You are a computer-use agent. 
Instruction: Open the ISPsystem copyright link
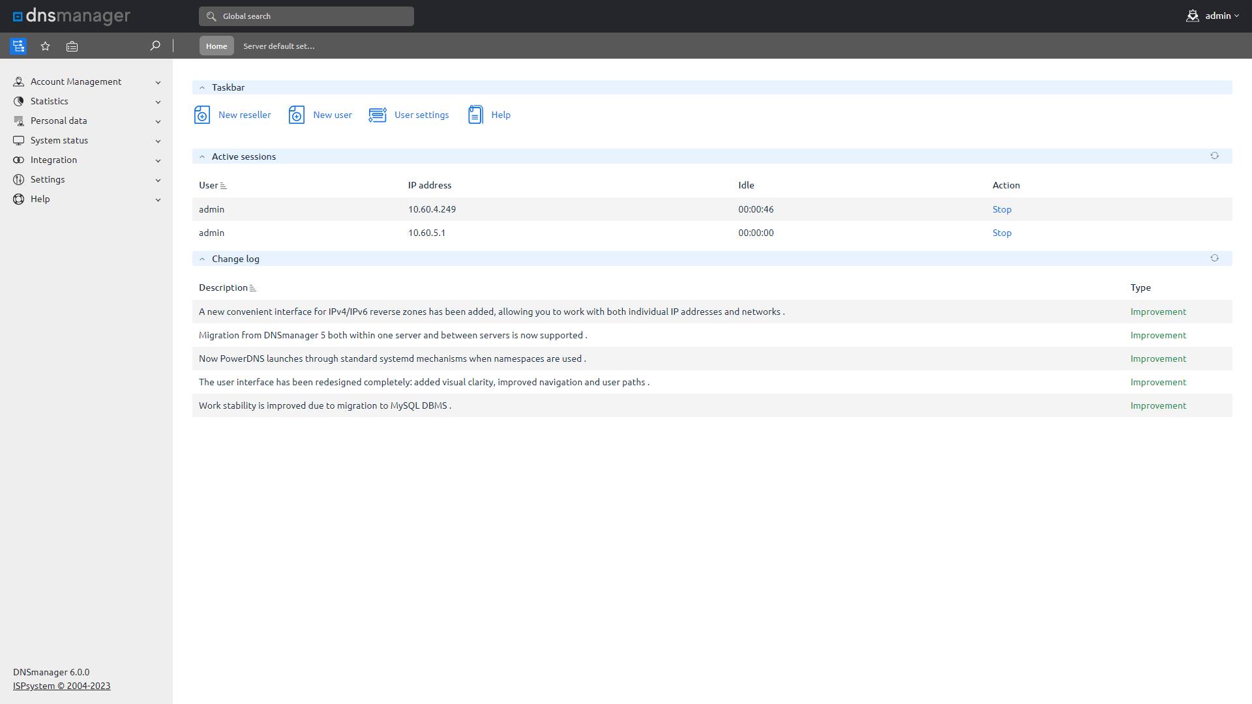[x=61, y=686]
